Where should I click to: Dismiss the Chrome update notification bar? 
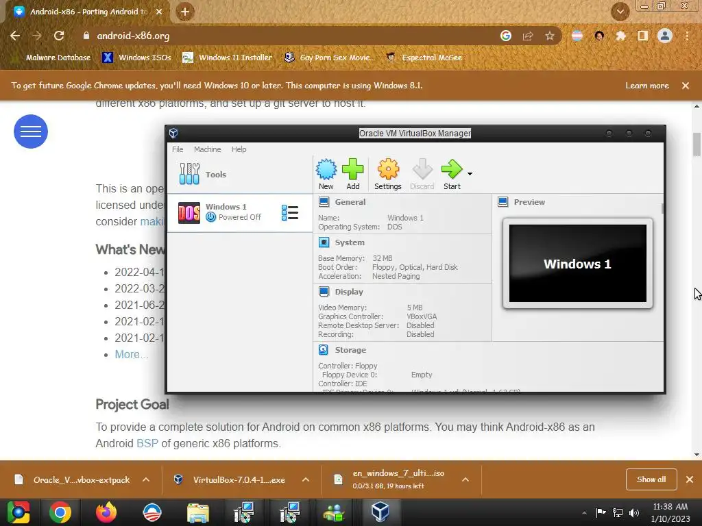click(686, 86)
